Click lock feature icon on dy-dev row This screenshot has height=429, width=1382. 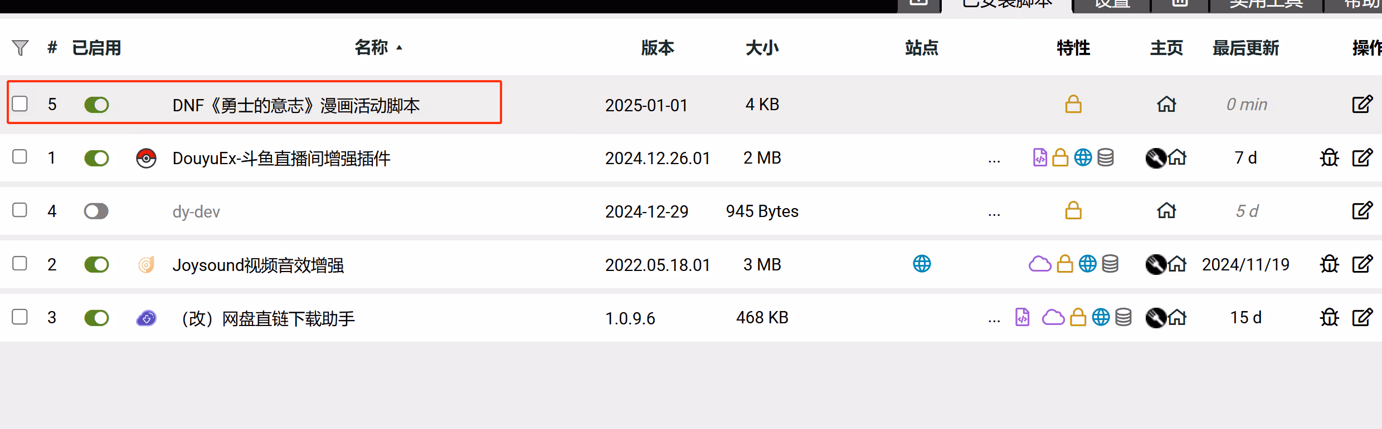[1073, 211]
